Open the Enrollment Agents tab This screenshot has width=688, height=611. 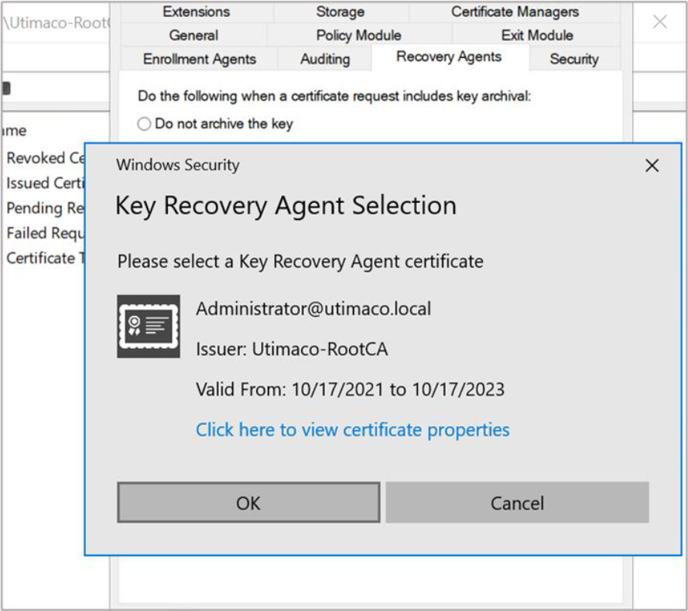point(200,60)
